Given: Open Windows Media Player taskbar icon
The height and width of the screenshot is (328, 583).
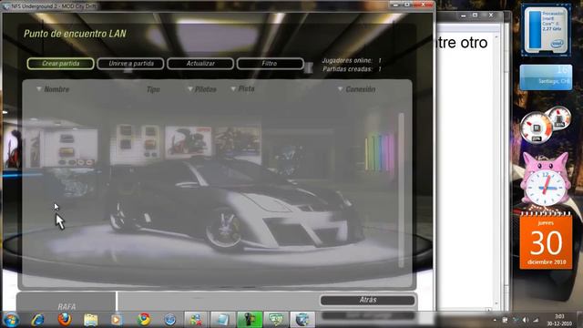Looking at the screenshot, I should (x=117, y=320).
